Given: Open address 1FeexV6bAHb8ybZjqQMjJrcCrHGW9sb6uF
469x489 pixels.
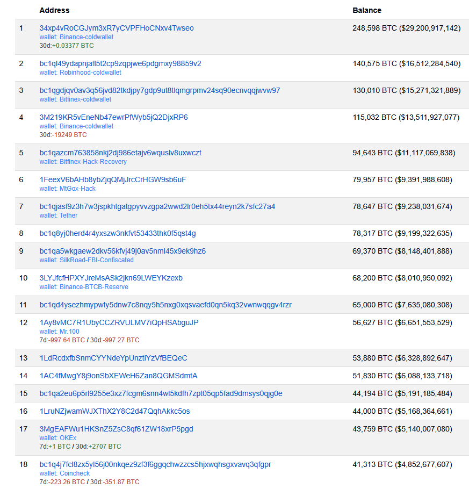Looking at the screenshot, I should (113, 179).
